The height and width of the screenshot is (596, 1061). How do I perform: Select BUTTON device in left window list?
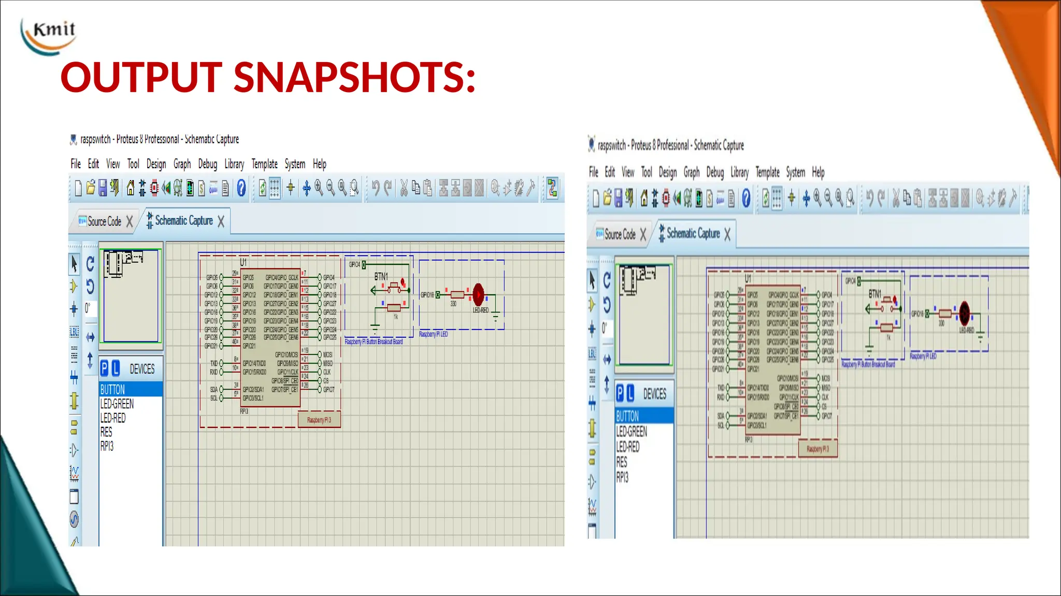(x=131, y=390)
